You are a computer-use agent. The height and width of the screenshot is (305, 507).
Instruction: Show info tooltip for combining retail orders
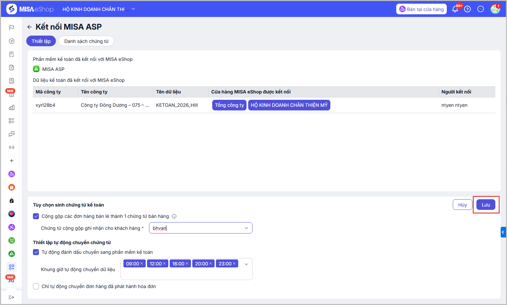174,216
